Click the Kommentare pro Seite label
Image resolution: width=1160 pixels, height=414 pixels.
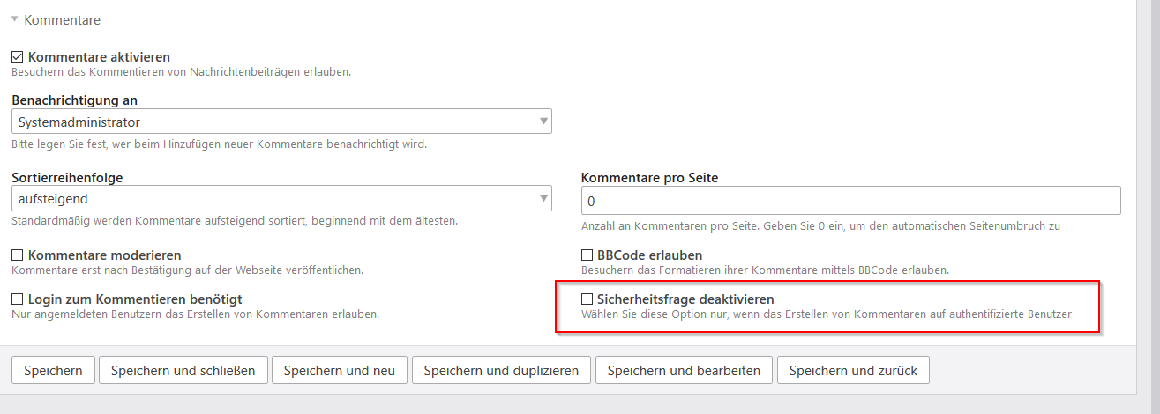click(650, 177)
